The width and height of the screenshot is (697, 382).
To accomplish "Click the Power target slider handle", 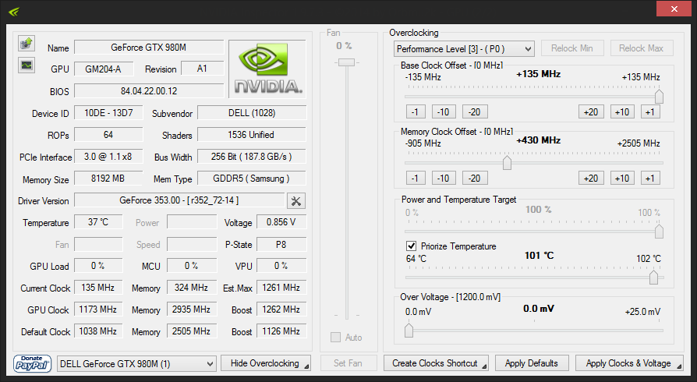I will (660, 232).
